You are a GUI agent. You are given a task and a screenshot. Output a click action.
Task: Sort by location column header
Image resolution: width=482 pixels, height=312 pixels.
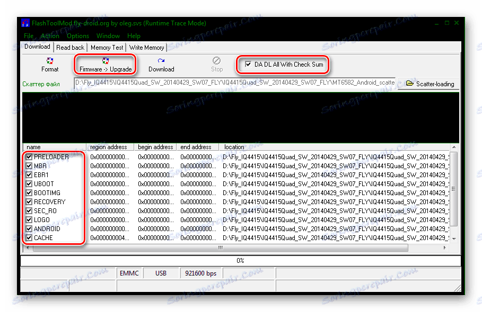point(334,147)
